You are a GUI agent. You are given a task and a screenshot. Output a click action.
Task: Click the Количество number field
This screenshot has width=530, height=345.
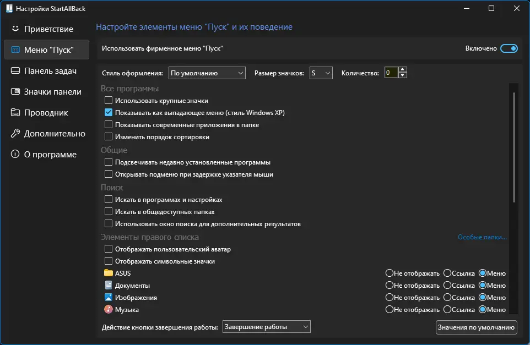pyautogui.click(x=391, y=73)
